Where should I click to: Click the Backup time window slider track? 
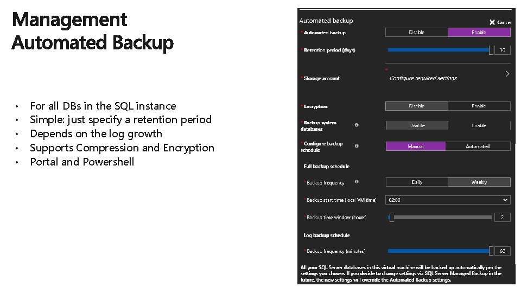pos(442,217)
